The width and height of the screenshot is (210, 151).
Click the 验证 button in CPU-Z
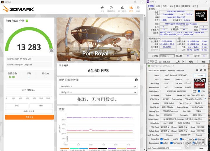191,62
